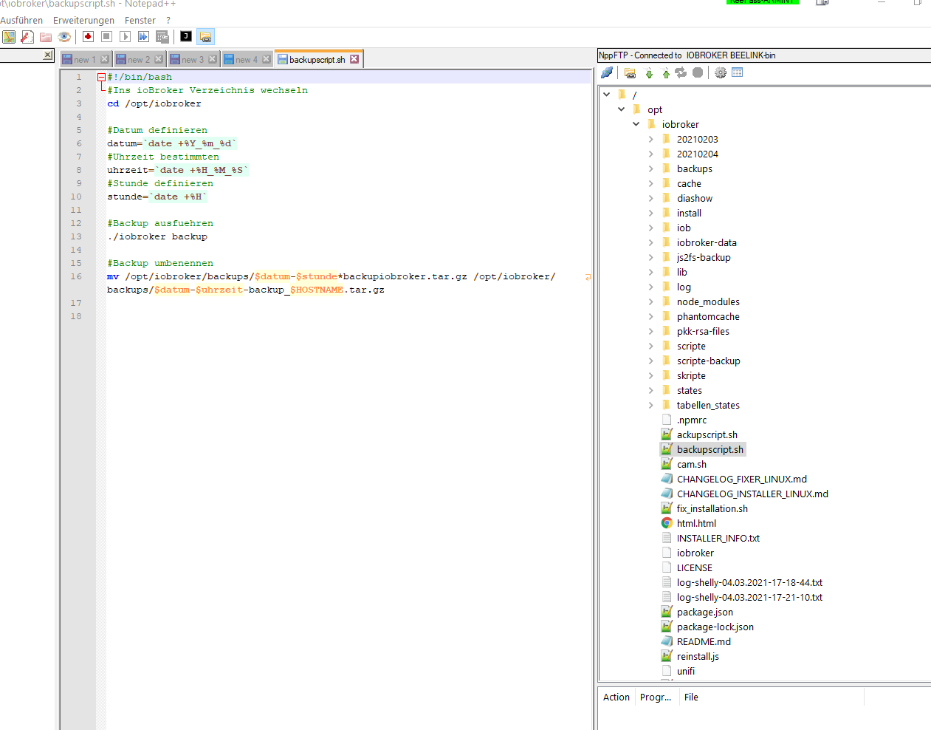This screenshot has width=931, height=730.
Task: Click the Progr... column header
Action: (x=656, y=697)
